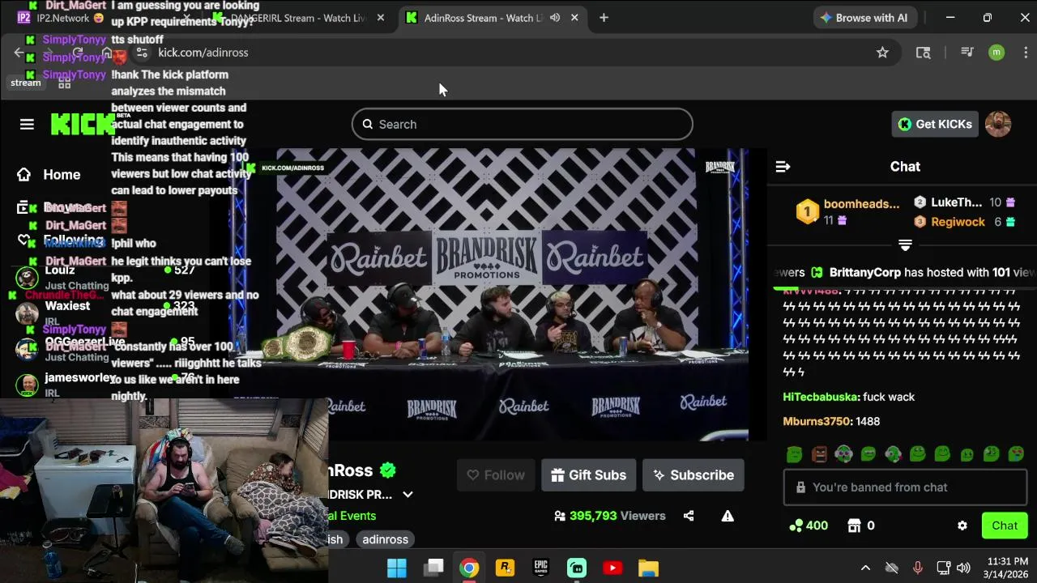Open Streamlabs on the taskbar
The height and width of the screenshot is (583, 1037).
(x=576, y=568)
